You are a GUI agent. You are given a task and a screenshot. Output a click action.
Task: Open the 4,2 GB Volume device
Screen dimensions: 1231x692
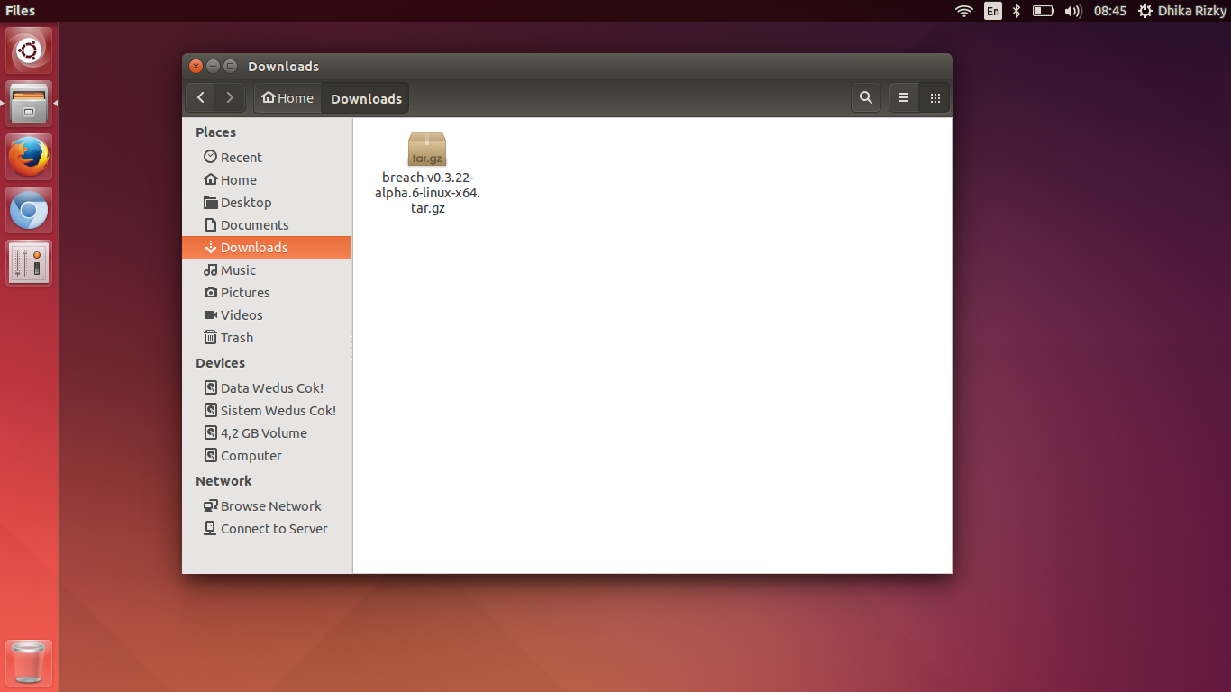[x=267, y=432]
